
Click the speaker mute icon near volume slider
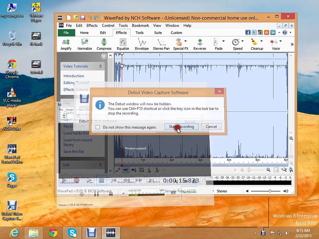[x=247, y=191]
